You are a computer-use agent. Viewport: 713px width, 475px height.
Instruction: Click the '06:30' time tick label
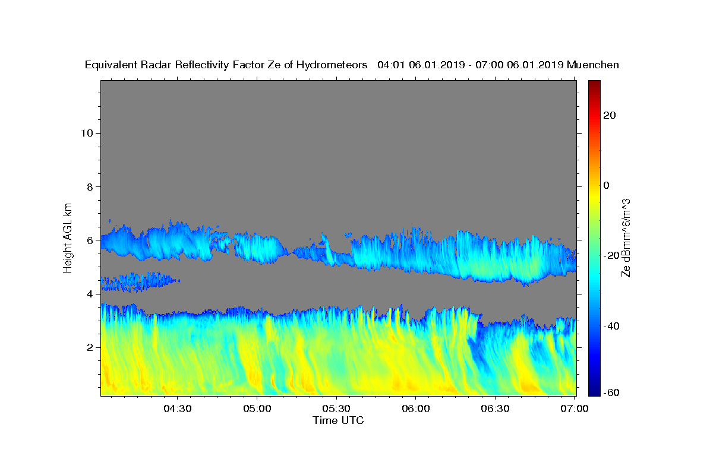tap(495, 408)
